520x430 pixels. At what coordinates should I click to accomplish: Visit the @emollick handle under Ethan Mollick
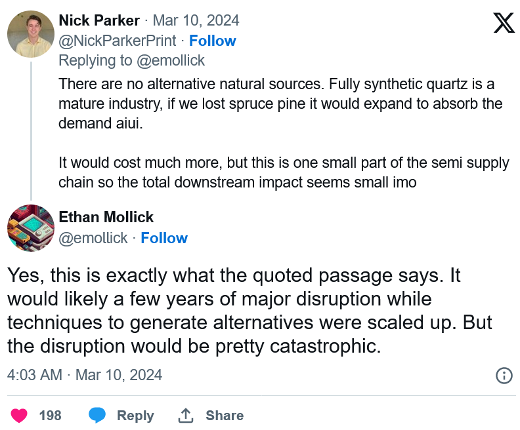tap(93, 238)
